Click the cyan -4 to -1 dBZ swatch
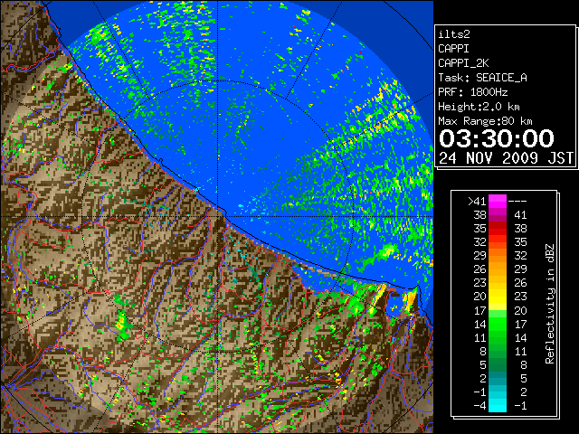The height and width of the screenshot is (434, 579). click(x=498, y=405)
